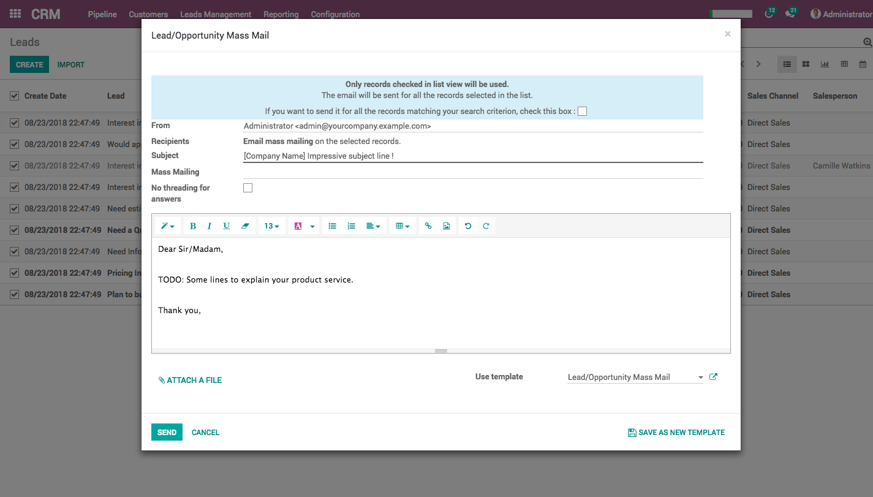Create a bulleted unordered list
Image resolution: width=873 pixels, height=497 pixels.
click(333, 226)
